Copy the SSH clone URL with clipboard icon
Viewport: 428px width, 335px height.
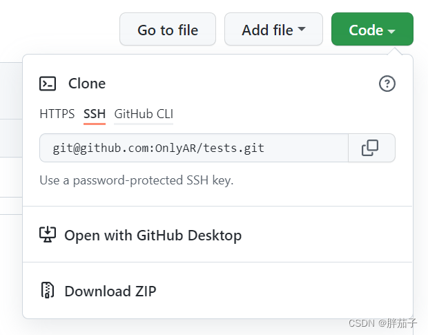coord(370,148)
